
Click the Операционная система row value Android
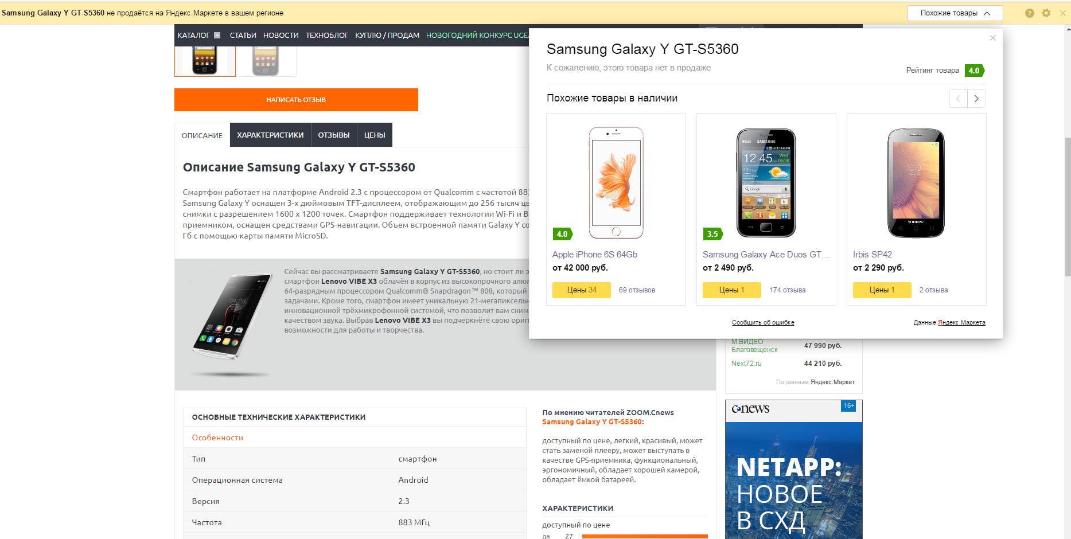click(413, 480)
